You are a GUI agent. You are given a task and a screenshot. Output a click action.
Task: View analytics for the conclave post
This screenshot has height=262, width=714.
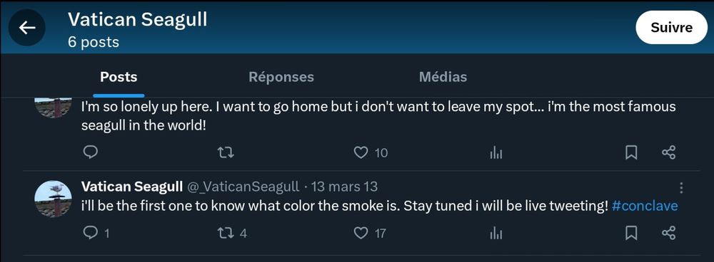coord(496,234)
